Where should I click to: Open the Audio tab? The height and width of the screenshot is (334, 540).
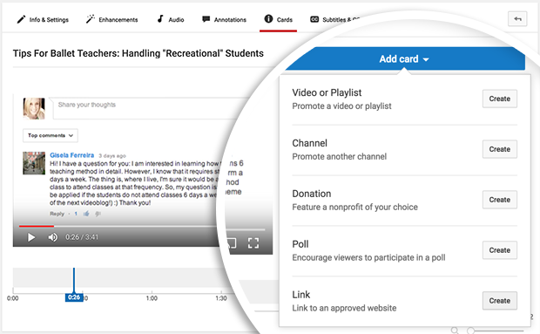[x=171, y=20]
